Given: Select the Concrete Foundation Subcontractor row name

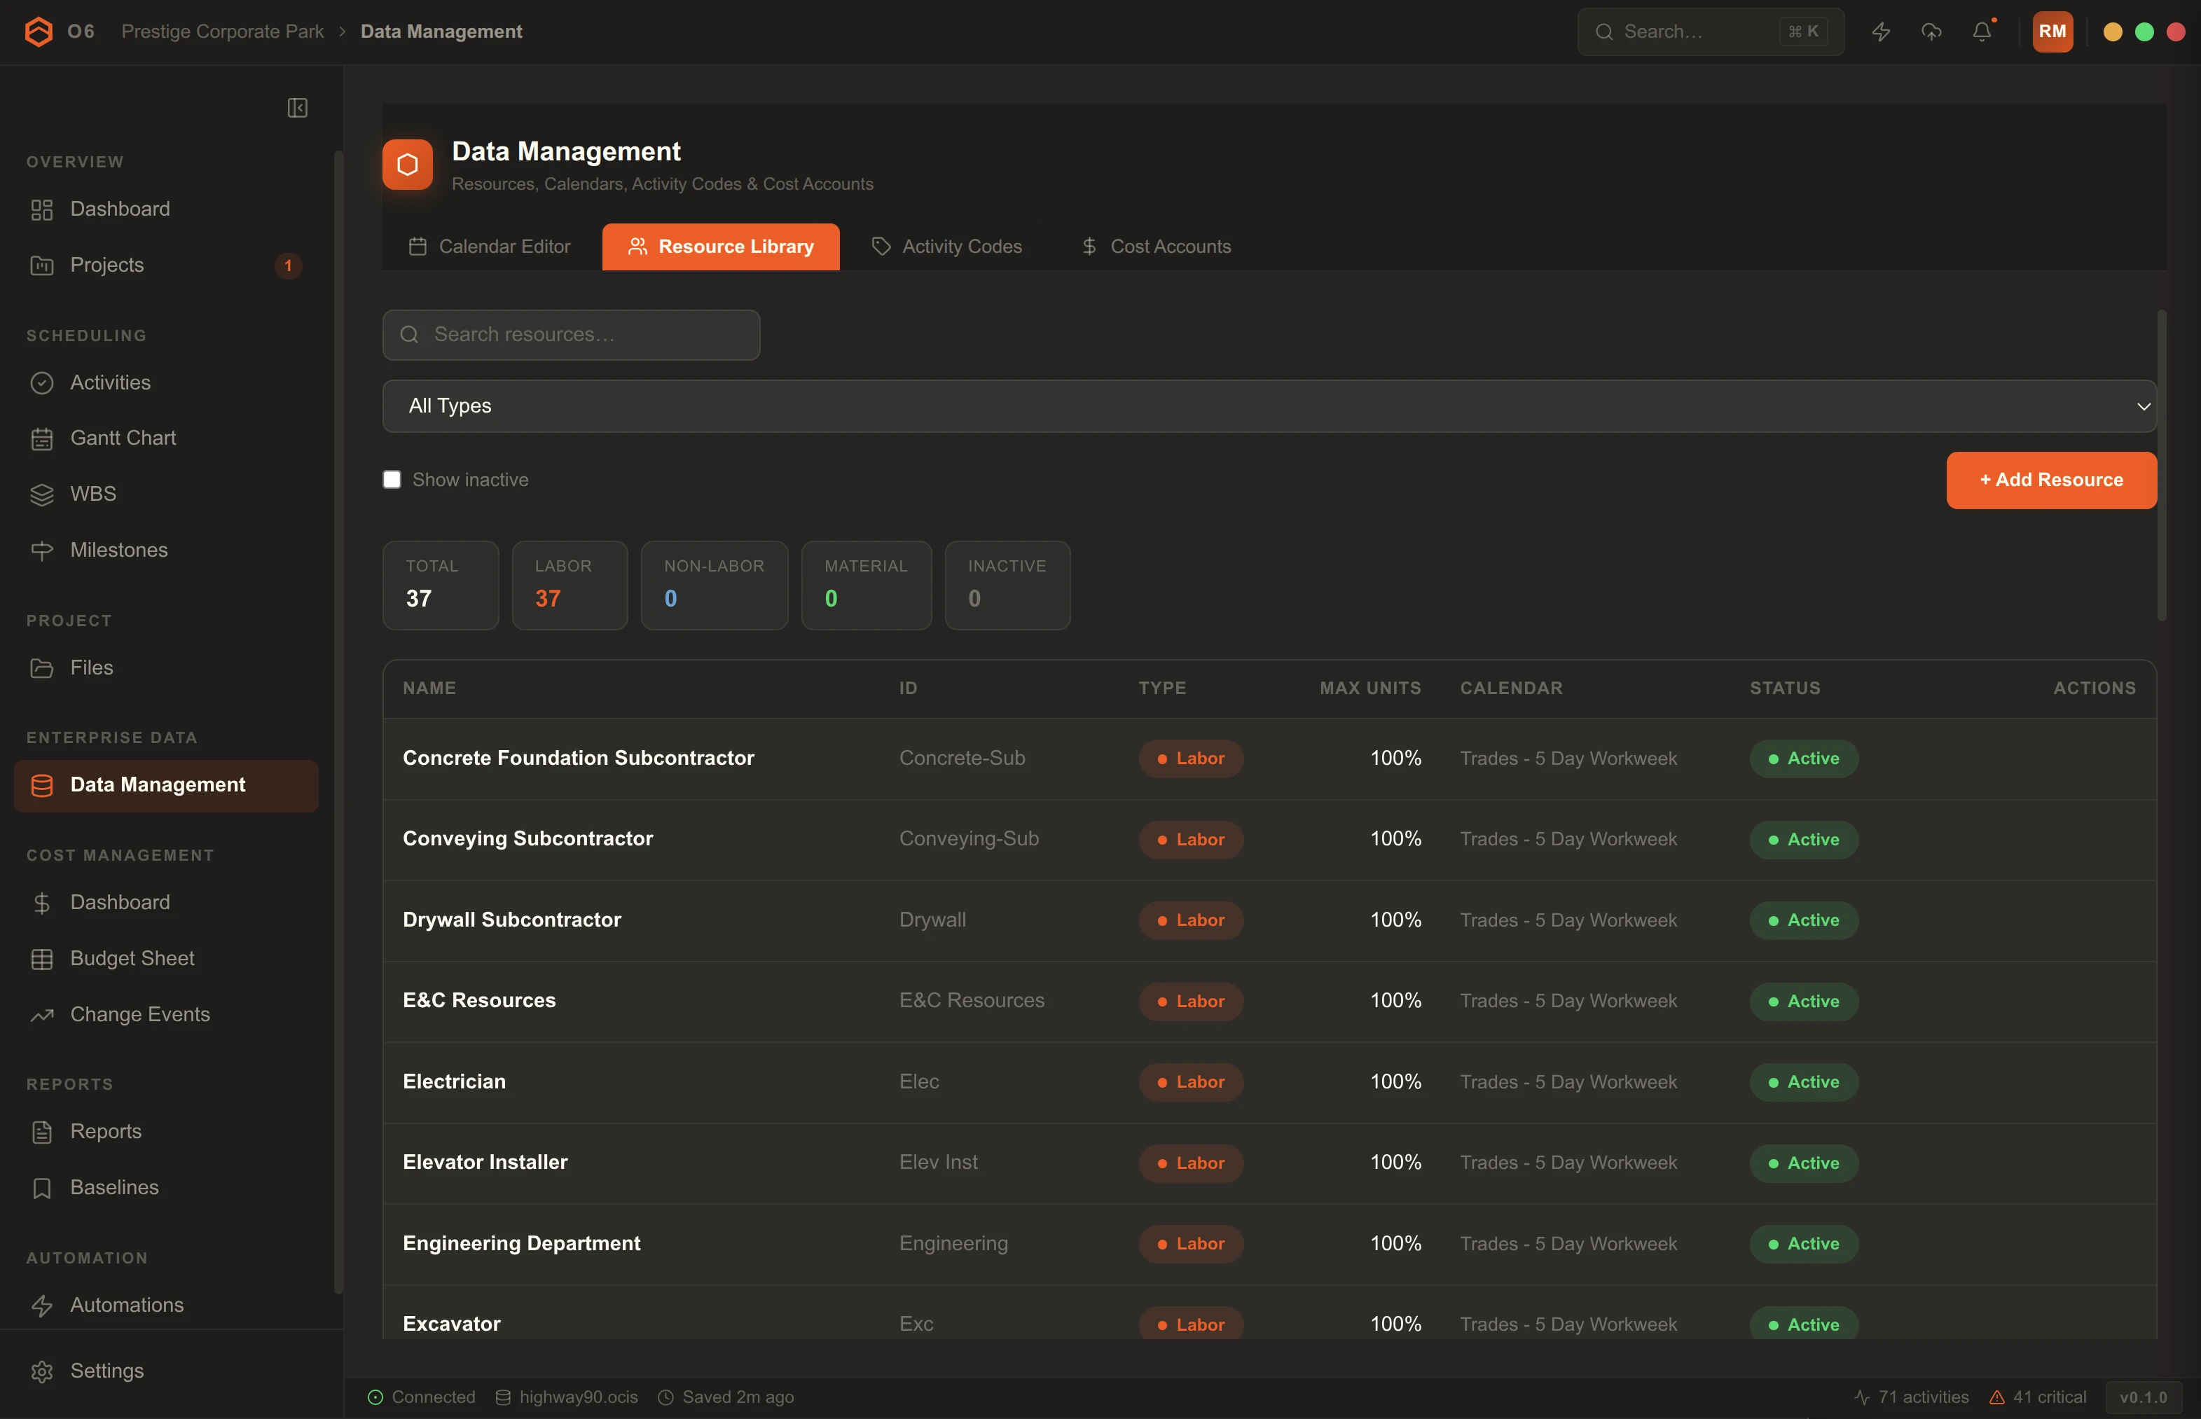Looking at the screenshot, I should click(579, 759).
